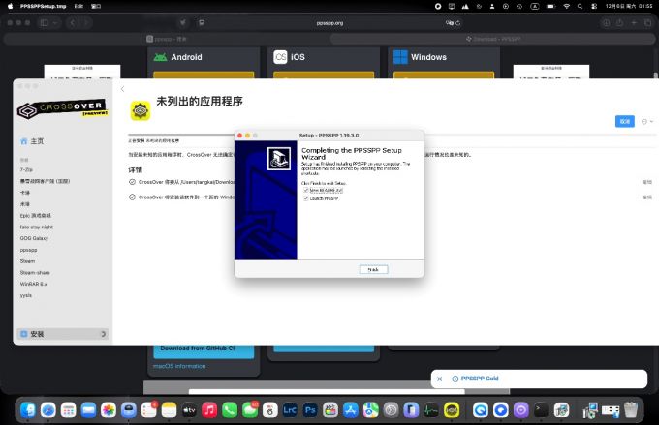Open Finder from the Dock
The image size is (659, 425).
click(28, 410)
